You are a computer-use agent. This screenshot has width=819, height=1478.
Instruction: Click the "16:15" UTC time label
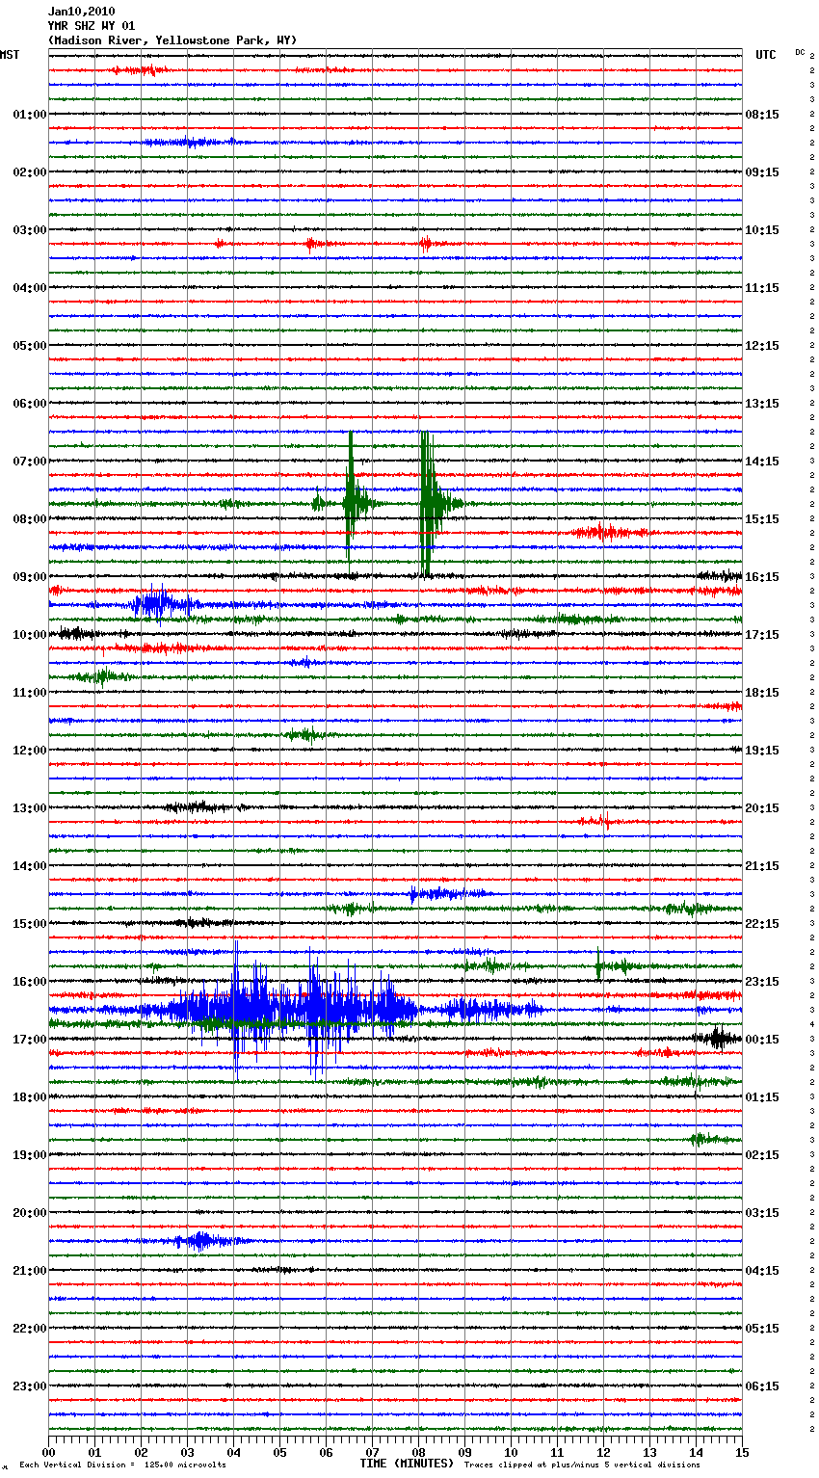(762, 577)
